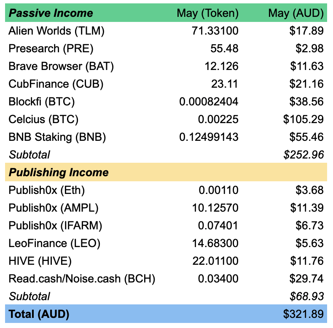Select the 'Publish0x (Eth)' cell

coord(47,190)
